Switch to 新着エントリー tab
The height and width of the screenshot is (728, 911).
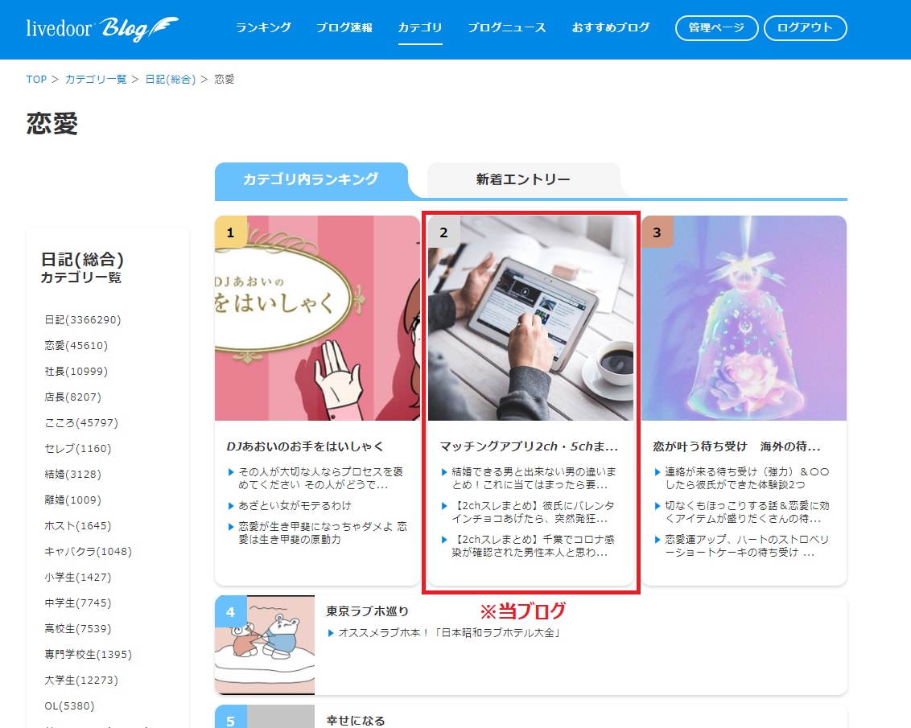(x=523, y=179)
